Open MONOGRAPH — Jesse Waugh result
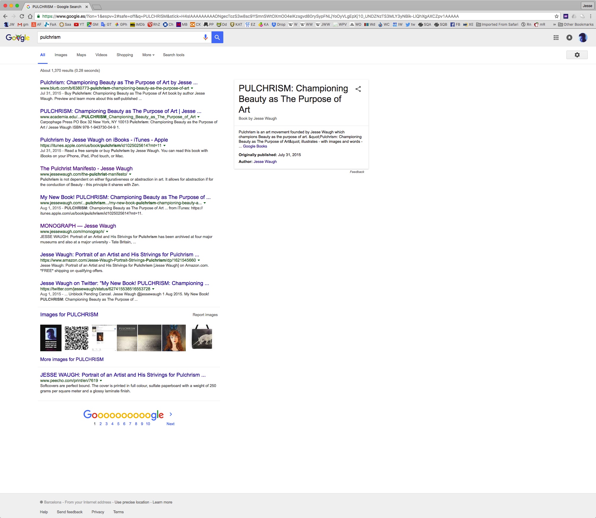 point(78,226)
